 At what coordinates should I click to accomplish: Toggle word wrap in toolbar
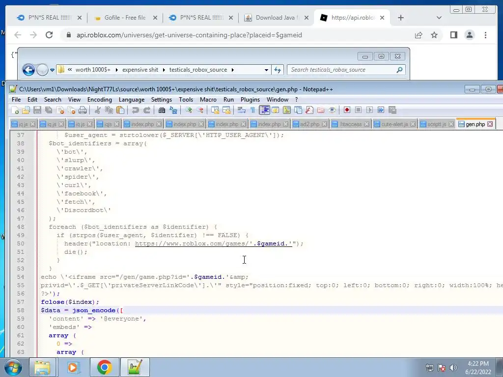(x=241, y=110)
